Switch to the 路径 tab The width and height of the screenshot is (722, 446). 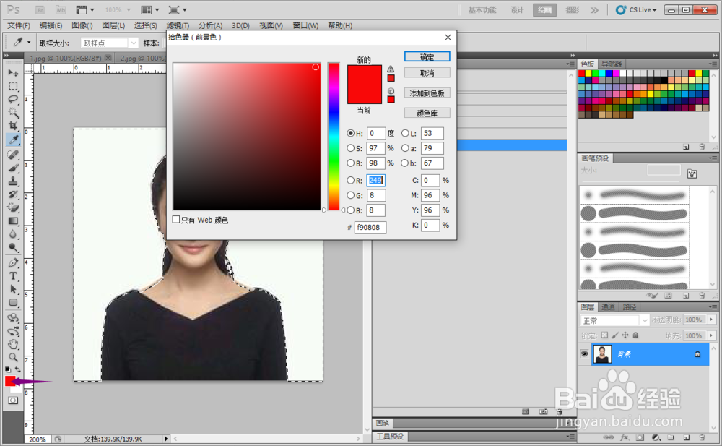coord(629,307)
